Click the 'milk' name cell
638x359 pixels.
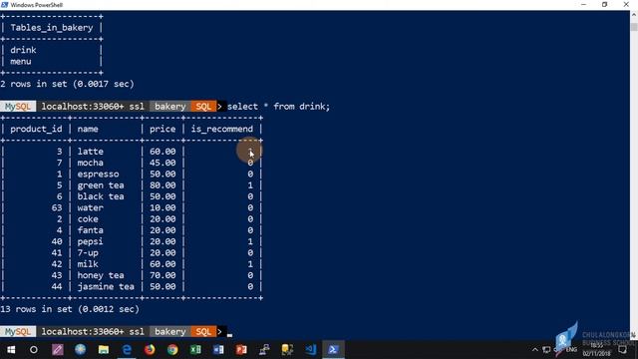click(x=88, y=264)
